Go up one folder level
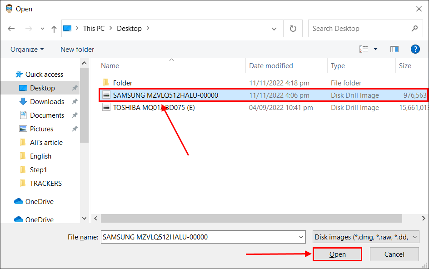 [x=54, y=29]
